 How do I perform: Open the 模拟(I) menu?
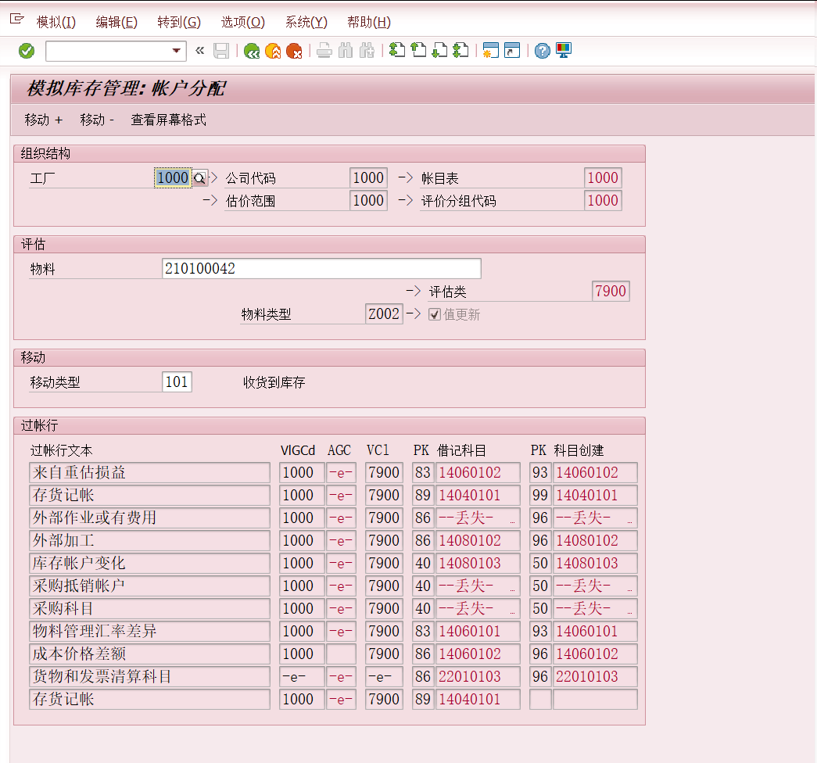click(x=56, y=22)
